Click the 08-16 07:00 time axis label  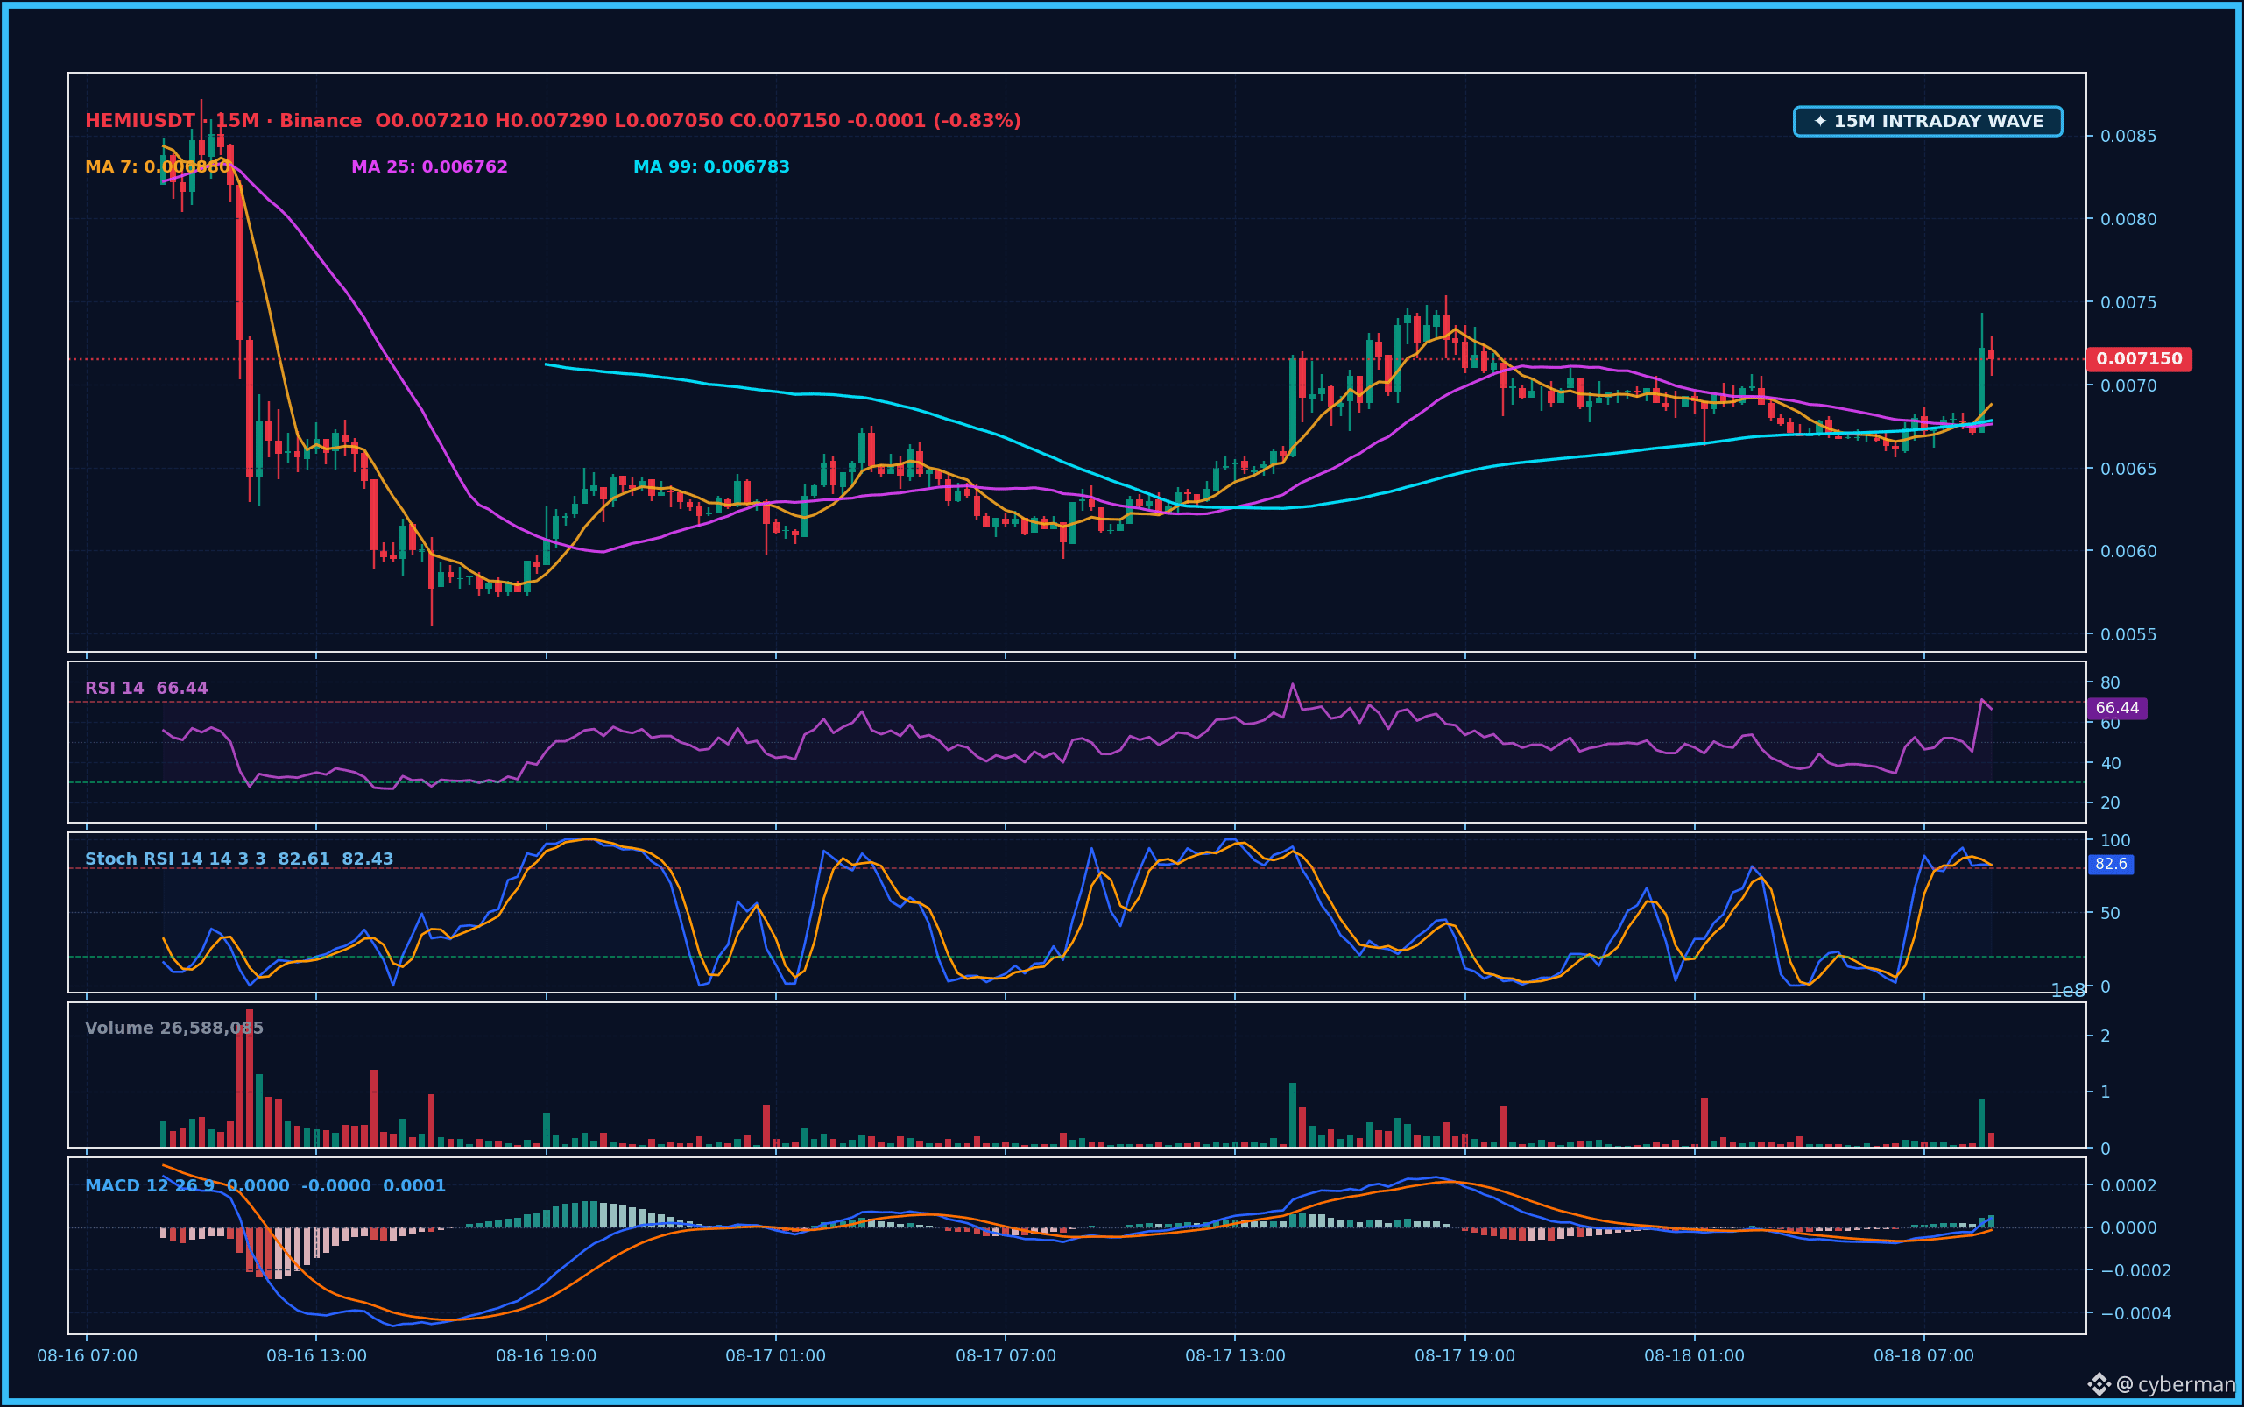(88, 1356)
